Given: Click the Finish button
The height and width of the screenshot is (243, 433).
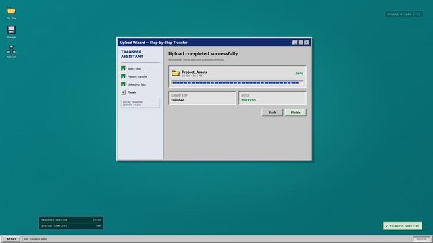Looking at the screenshot, I should click(295, 113).
